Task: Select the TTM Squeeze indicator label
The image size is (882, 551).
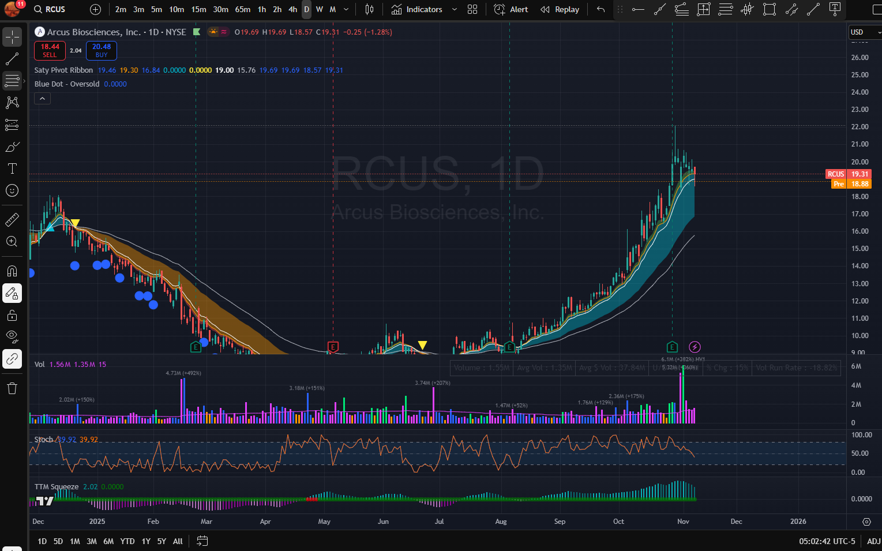Action: (x=57, y=486)
